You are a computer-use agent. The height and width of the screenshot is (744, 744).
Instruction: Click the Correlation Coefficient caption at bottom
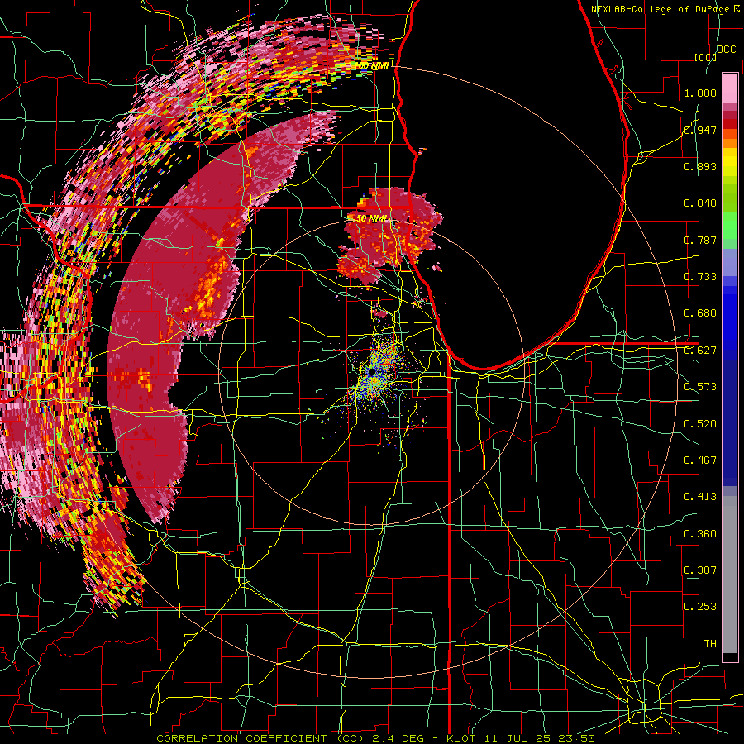375,738
